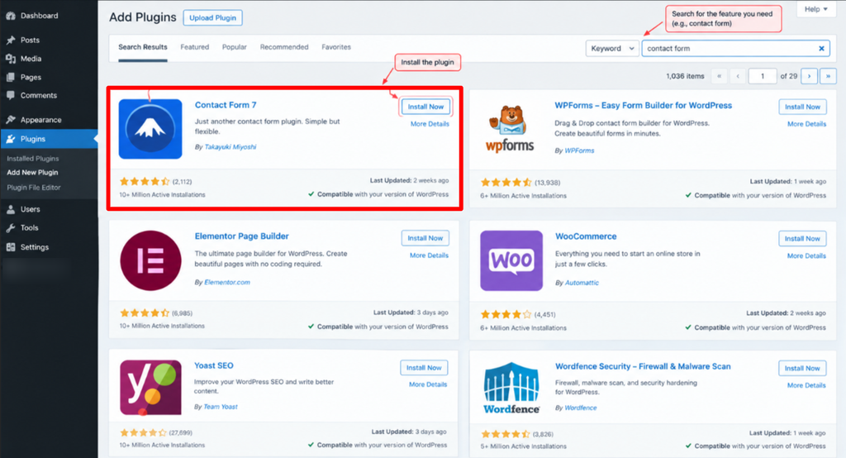View More Details for Contact Form 7
This screenshot has width=846, height=458.
tap(430, 124)
